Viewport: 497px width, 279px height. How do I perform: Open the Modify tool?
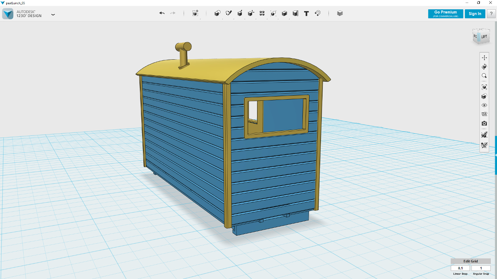pos(251,13)
